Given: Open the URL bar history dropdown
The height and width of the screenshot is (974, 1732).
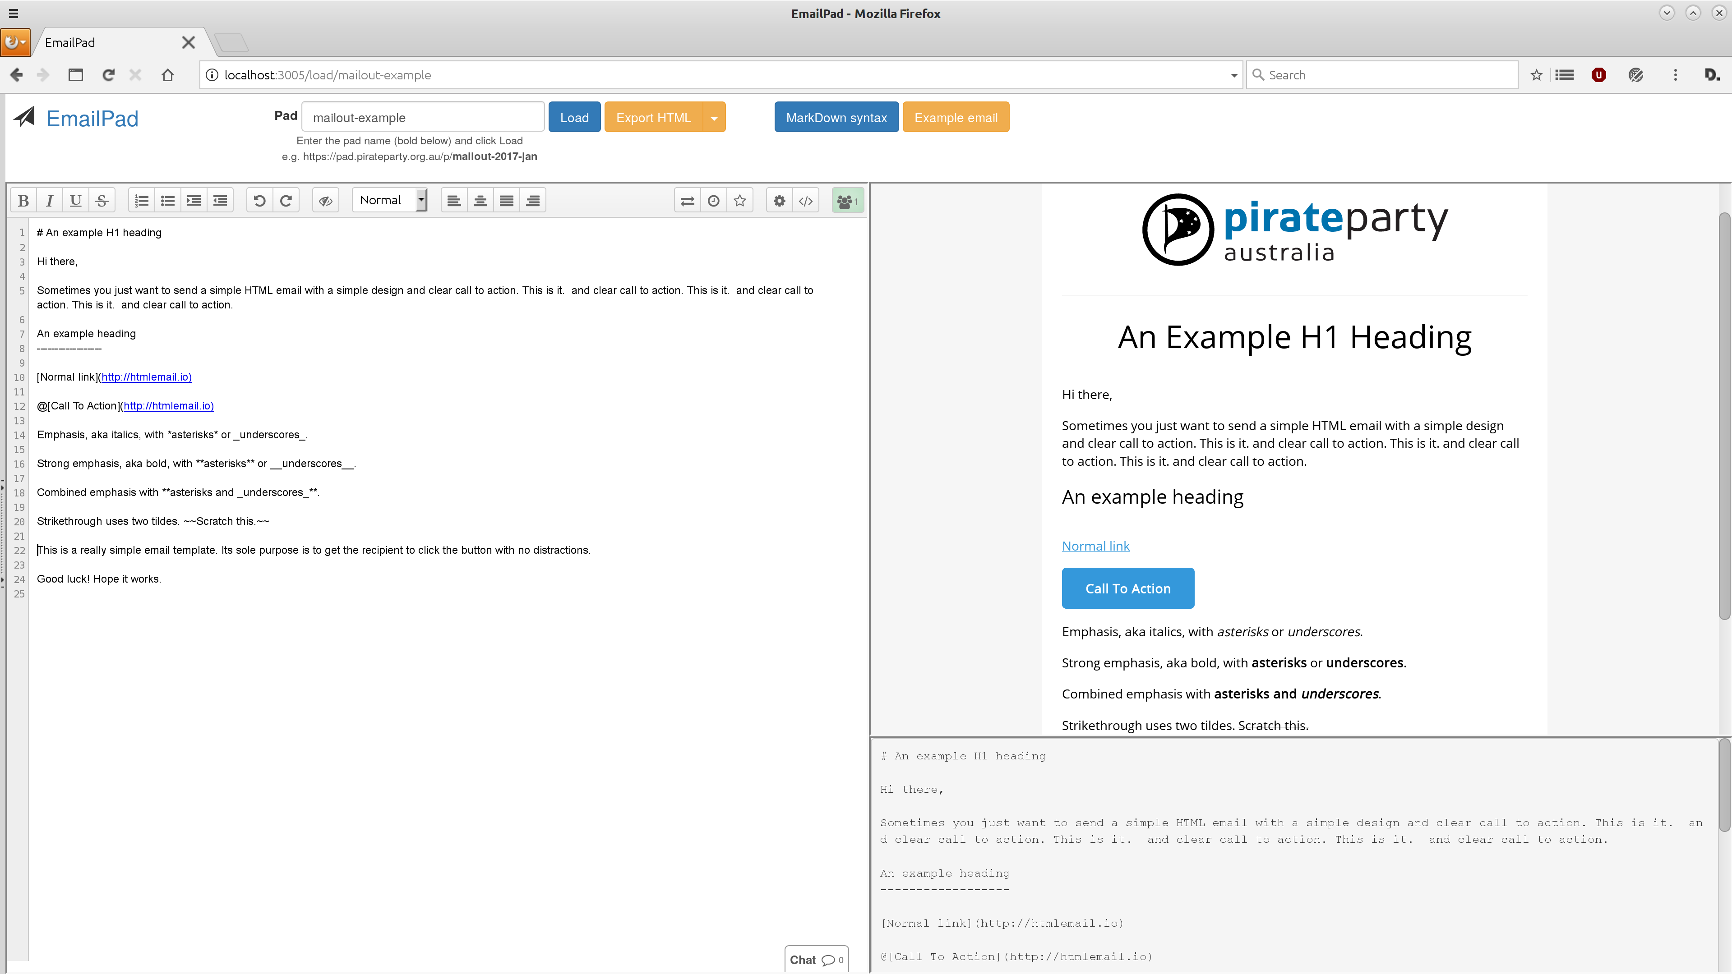Looking at the screenshot, I should (x=1234, y=75).
